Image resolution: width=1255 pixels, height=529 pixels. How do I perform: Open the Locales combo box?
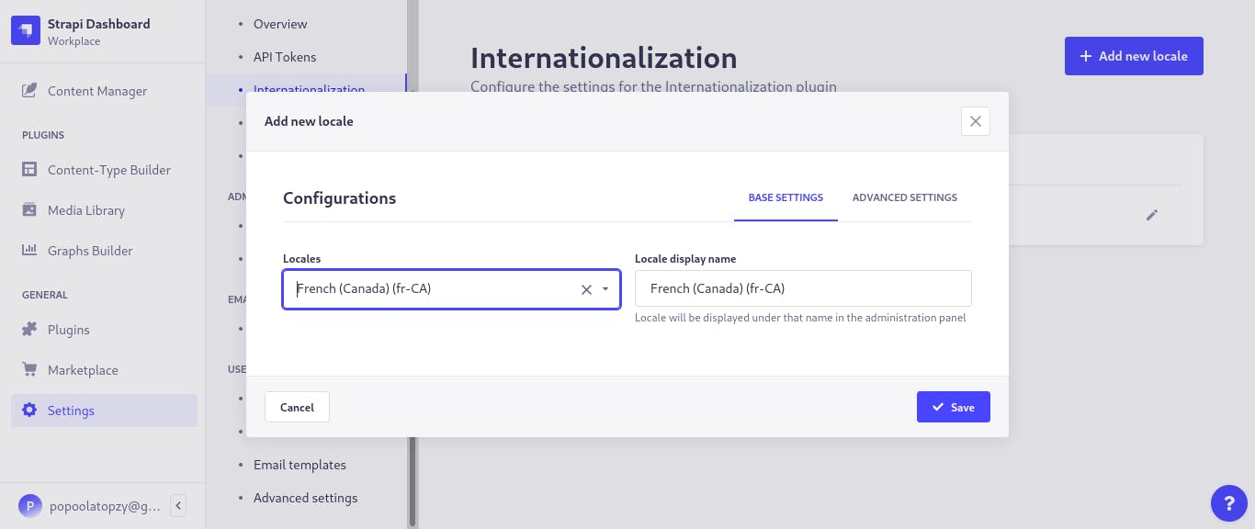pyautogui.click(x=432, y=288)
